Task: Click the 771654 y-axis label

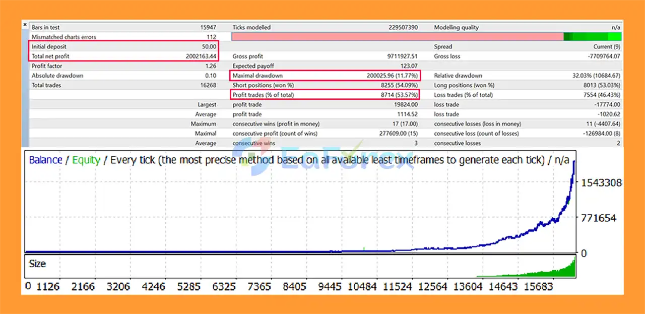Action: coord(598,218)
